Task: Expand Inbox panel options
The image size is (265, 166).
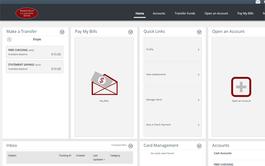Action: click(130, 146)
